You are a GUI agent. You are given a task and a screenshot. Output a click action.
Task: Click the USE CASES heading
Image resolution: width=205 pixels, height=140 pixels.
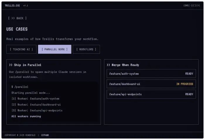pos(17,29)
